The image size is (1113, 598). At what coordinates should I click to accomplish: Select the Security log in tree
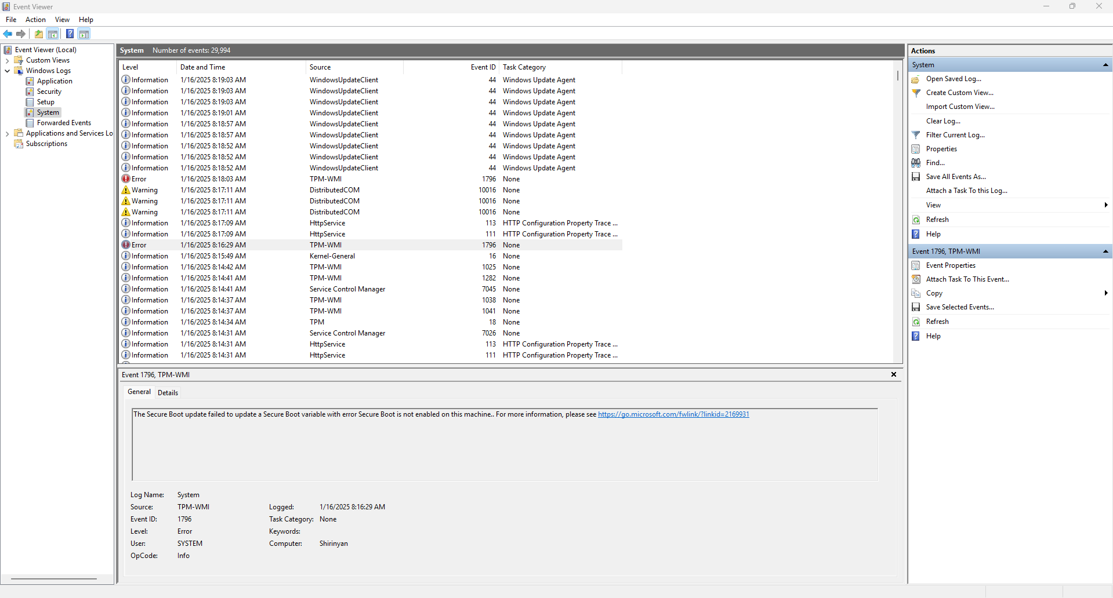point(49,92)
